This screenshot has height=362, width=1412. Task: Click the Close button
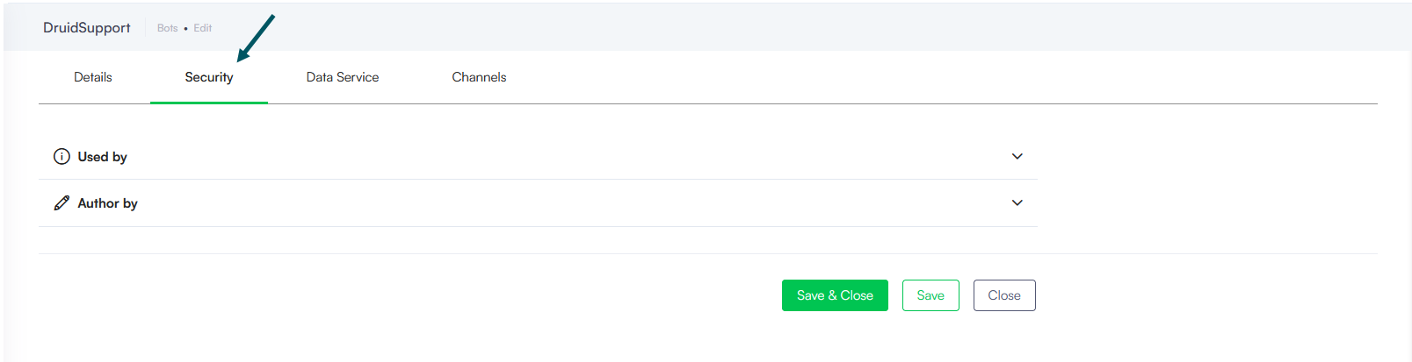(x=1003, y=295)
